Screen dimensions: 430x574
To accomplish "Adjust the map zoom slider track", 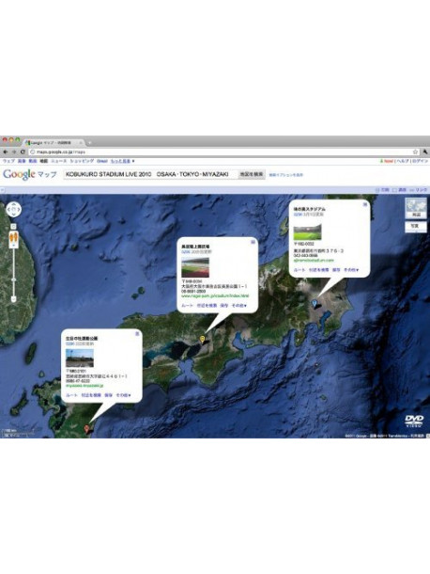I will [13, 271].
